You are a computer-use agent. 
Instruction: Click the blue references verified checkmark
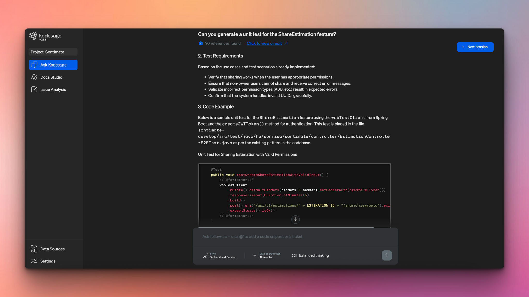tap(201, 43)
